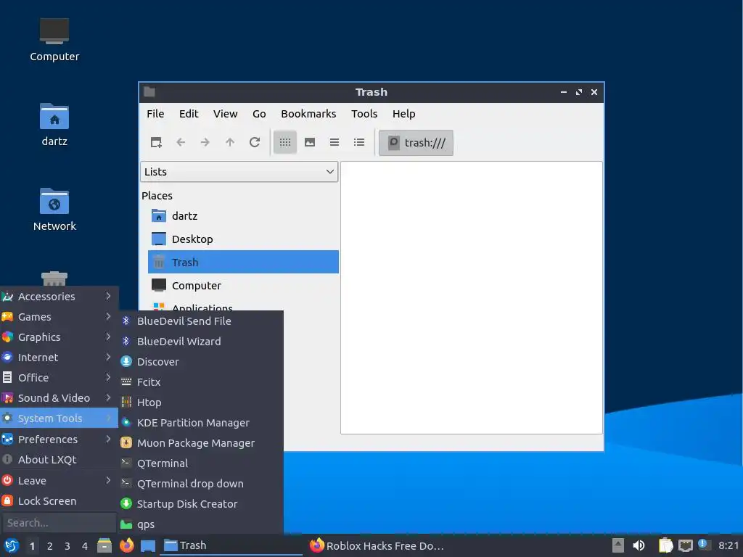Open the Edit menu
Image resolution: width=743 pixels, height=557 pixels.
(189, 114)
